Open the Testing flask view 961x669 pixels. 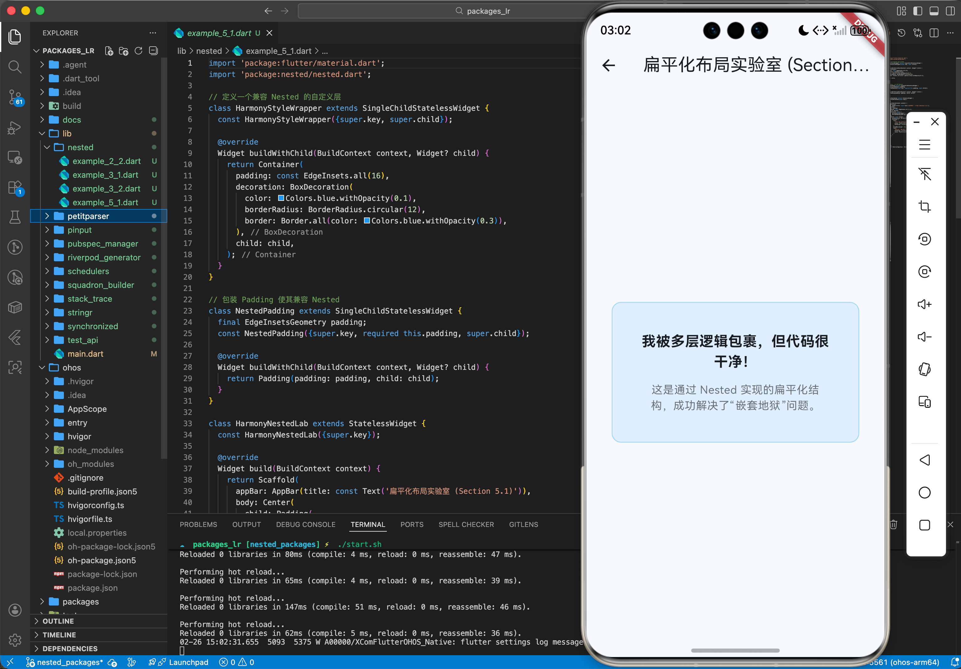click(x=15, y=217)
